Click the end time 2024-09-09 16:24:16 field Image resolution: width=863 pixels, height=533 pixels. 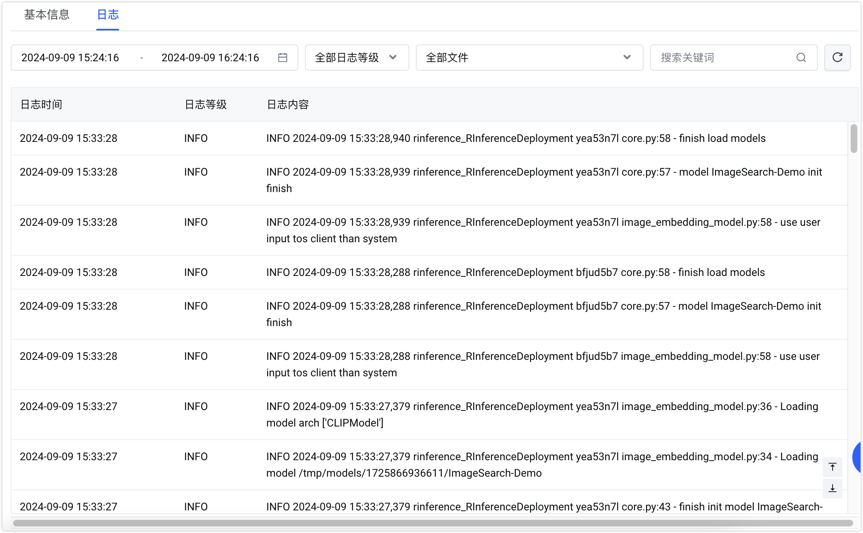click(x=210, y=58)
